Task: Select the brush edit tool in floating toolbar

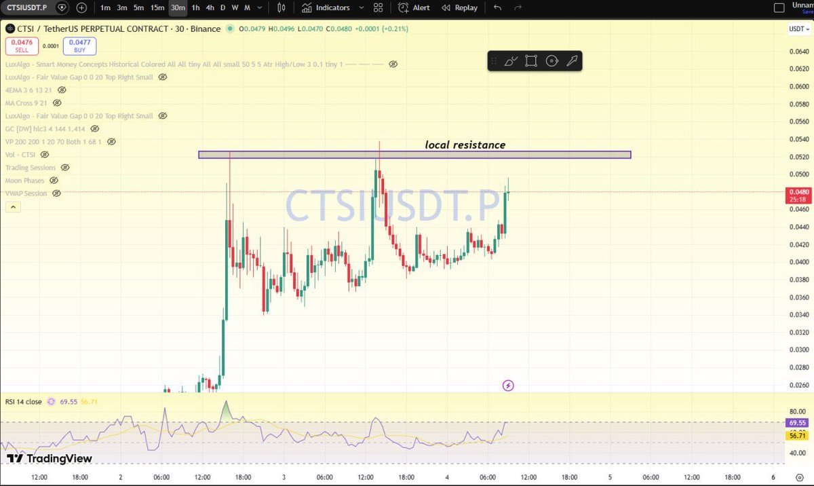Action: (x=511, y=60)
